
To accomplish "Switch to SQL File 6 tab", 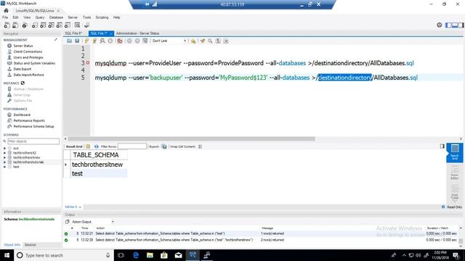I will tap(73, 33).
